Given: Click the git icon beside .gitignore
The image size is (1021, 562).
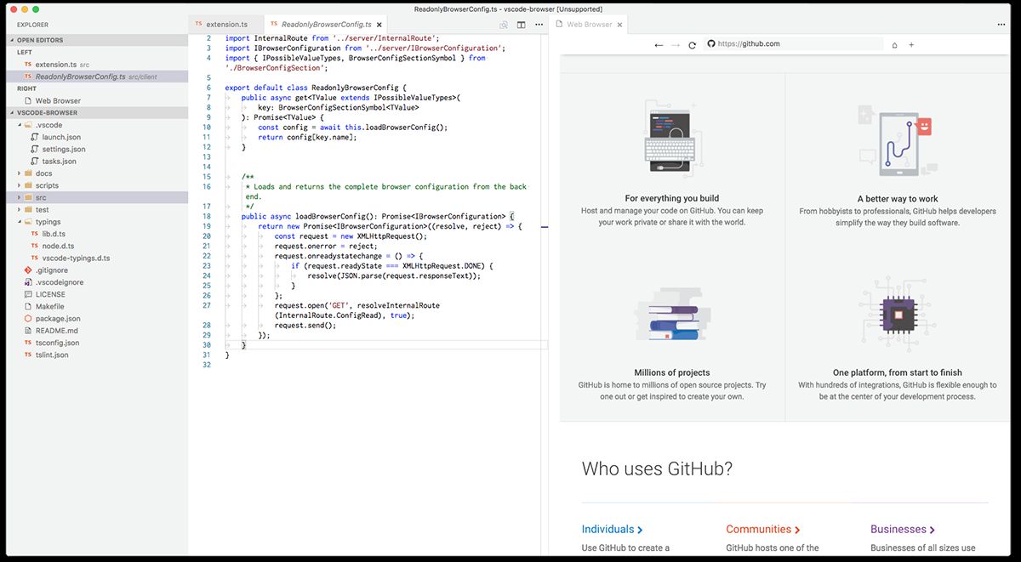Looking at the screenshot, I should pyautogui.click(x=28, y=270).
